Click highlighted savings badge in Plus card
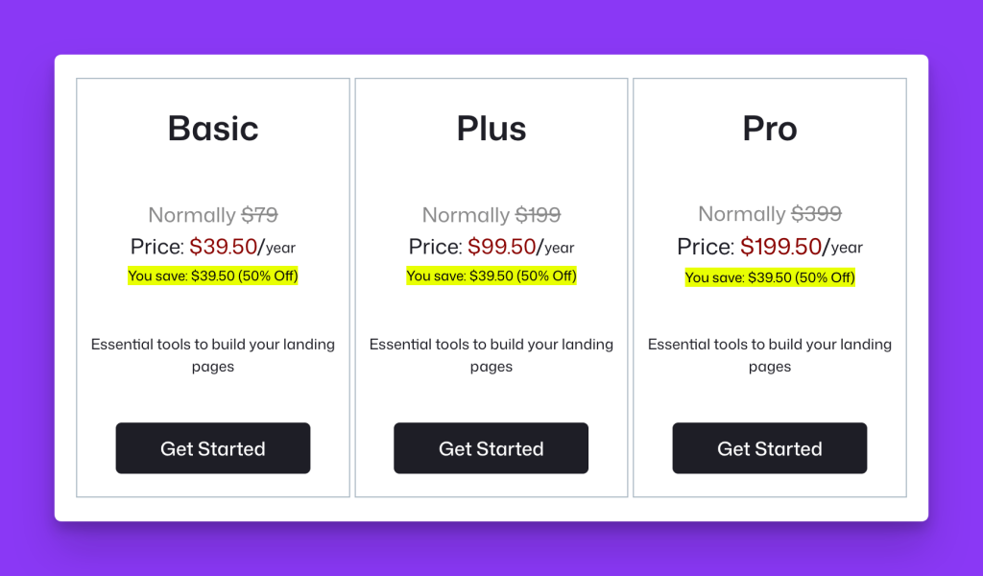Image resolution: width=983 pixels, height=576 pixels. click(x=491, y=276)
